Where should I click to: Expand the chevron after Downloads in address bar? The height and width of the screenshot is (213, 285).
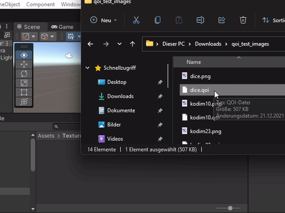pyautogui.click(x=226, y=44)
